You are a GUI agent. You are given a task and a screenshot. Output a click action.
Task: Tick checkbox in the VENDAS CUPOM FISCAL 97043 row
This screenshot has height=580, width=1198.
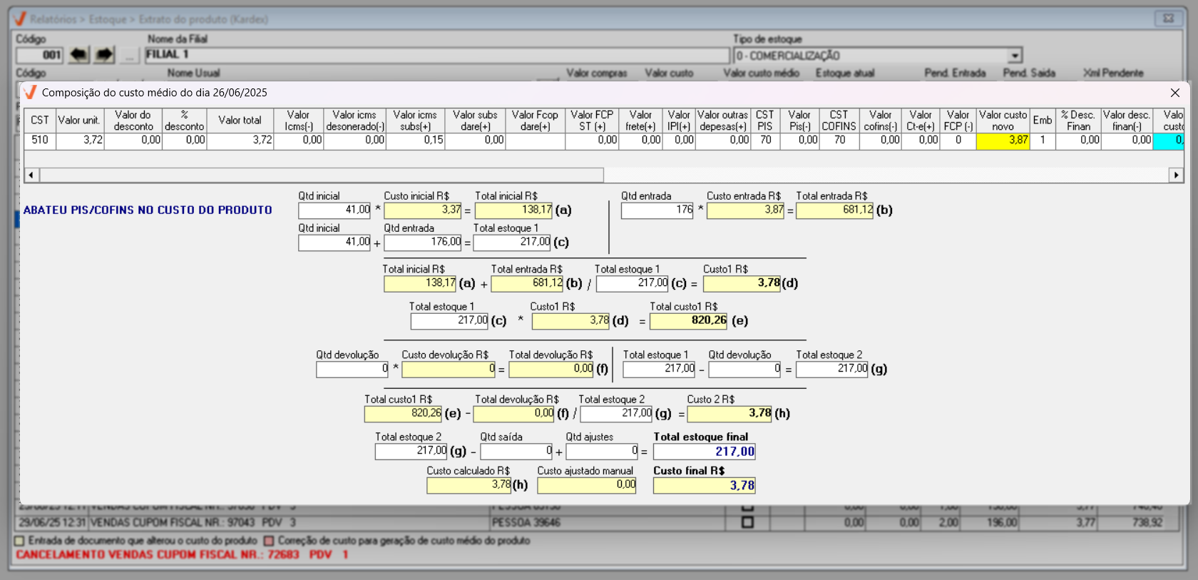point(747,522)
